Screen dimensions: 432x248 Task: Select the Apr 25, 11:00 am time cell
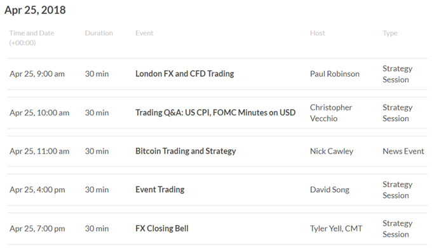pyautogui.click(x=39, y=151)
